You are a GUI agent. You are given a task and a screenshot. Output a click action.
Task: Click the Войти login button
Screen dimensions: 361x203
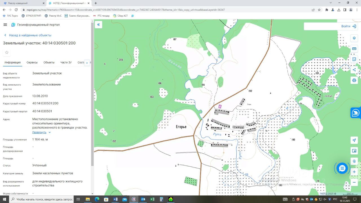(x=349, y=26)
